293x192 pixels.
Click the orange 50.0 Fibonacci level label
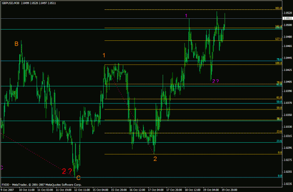pyautogui.click(x=279, y=108)
